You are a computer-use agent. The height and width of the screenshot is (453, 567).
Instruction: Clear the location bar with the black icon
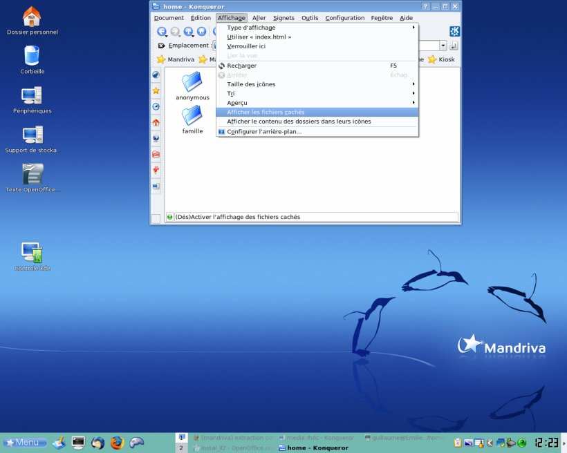(x=161, y=46)
